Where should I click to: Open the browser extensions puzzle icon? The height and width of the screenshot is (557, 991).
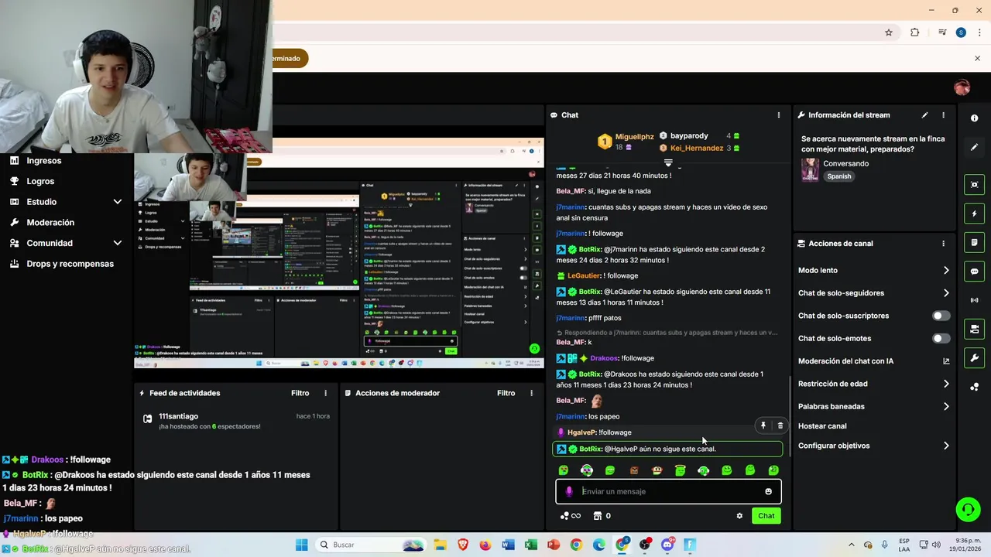click(915, 32)
